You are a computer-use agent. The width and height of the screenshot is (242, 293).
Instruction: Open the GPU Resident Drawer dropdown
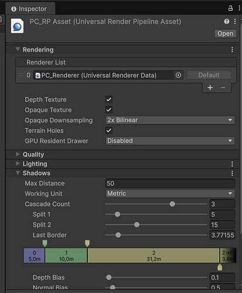170,141
